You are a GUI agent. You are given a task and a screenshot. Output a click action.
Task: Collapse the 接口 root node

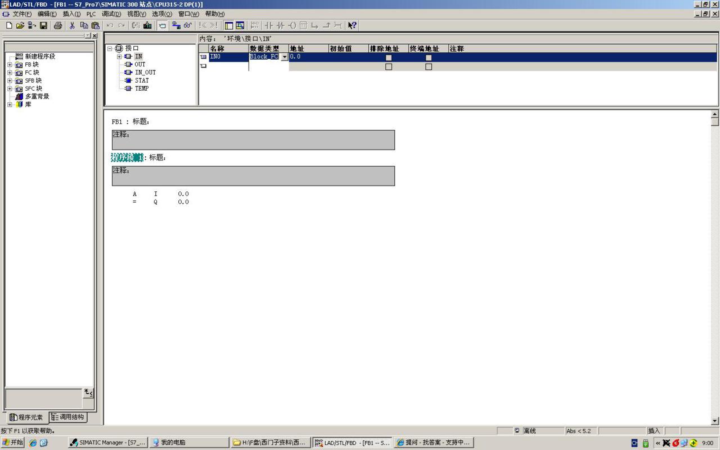coord(110,48)
